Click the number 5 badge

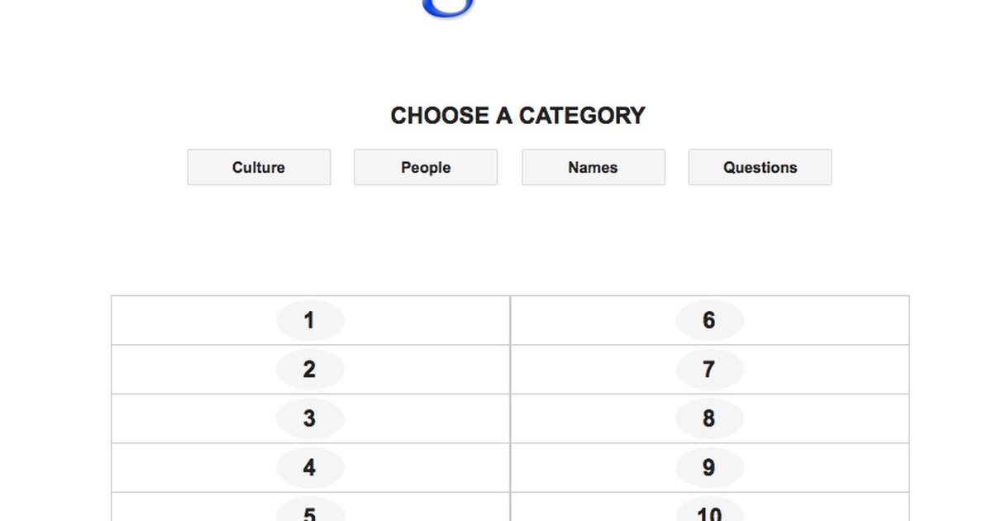coord(310,512)
